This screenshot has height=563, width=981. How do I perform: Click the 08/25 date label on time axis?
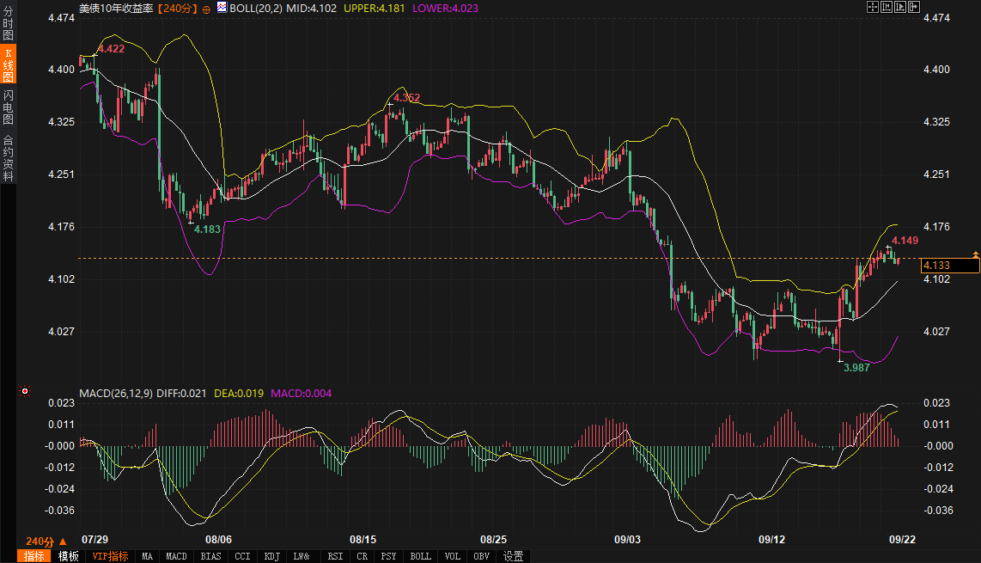pos(494,540)
